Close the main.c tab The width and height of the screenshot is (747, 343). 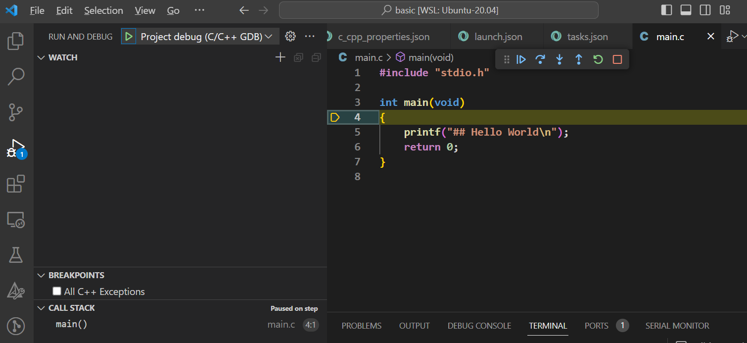711,36
